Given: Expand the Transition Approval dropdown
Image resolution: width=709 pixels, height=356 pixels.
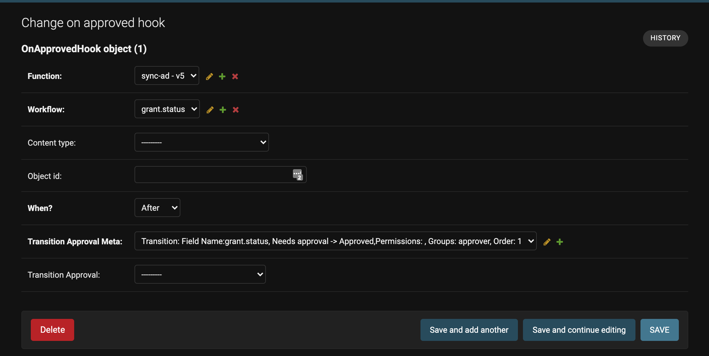Looking at the screenshot, I should pyautogui.click(x=200, y=275).
